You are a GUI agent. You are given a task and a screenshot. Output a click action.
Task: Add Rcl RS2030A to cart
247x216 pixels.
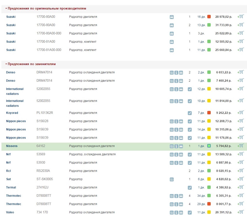click(241, 171)
